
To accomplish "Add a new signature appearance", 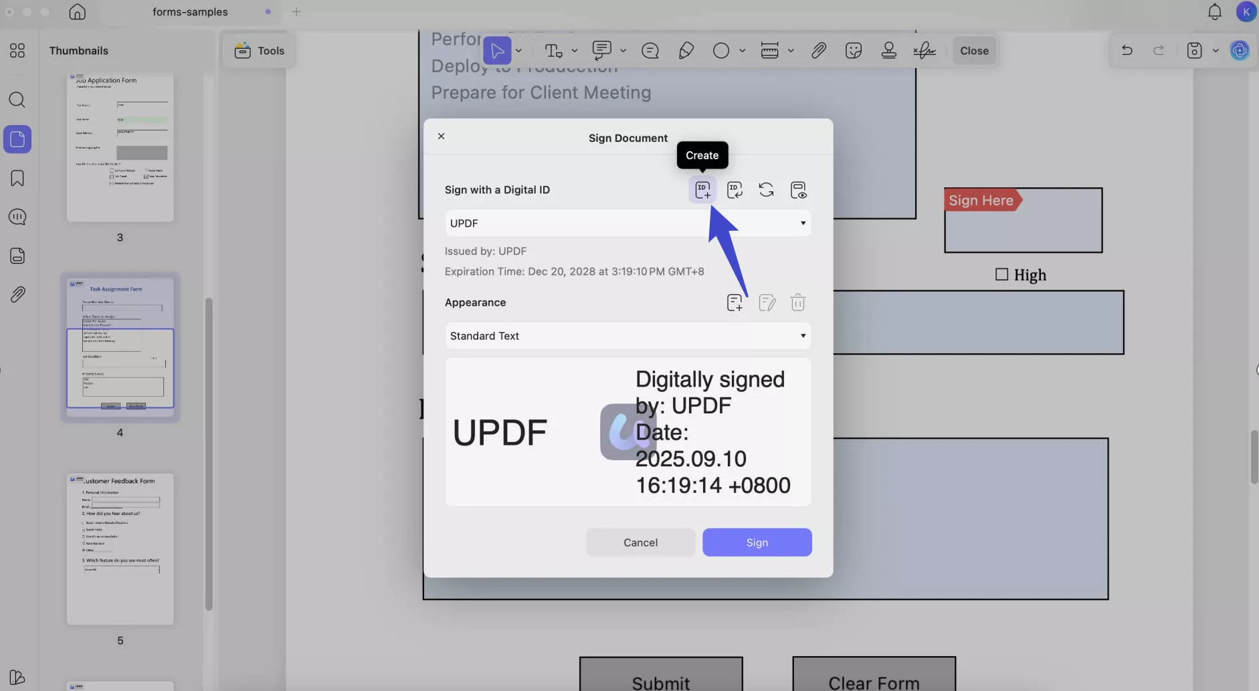I will [735, 302].
